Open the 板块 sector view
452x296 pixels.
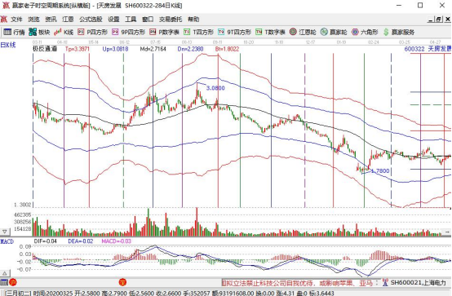tap(39, 32)
